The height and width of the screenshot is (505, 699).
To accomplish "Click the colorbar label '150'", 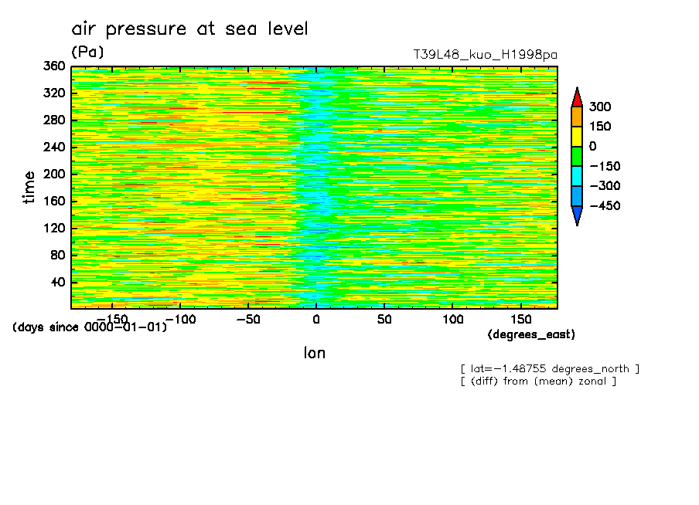I will click(x=600, y=127).
